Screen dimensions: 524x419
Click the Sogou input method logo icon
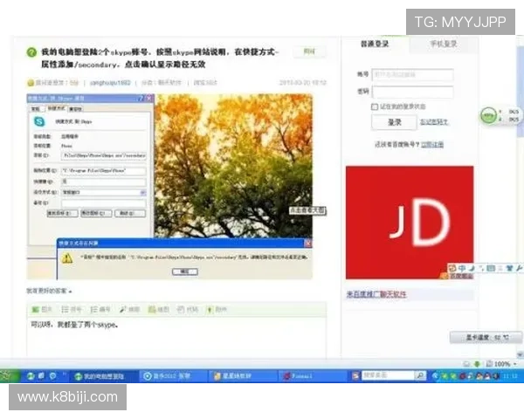click(x=452, y=268)
